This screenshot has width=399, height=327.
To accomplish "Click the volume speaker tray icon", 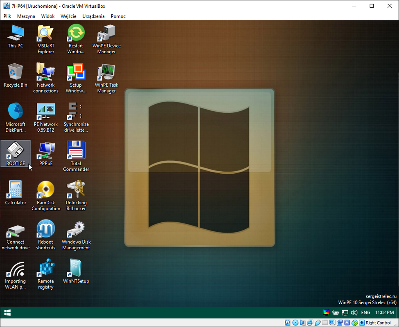I will click(354, 313).
